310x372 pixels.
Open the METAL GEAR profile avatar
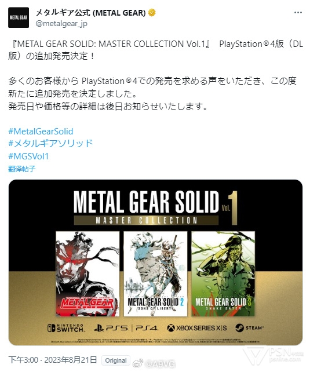tap(19, 17)
